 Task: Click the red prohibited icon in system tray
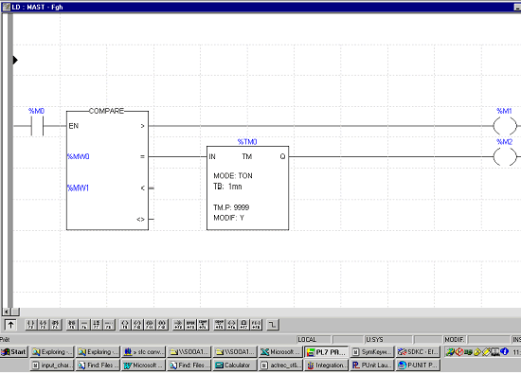(x=459, y=351)
